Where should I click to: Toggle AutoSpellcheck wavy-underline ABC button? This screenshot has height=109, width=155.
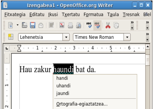click(97, 25)
